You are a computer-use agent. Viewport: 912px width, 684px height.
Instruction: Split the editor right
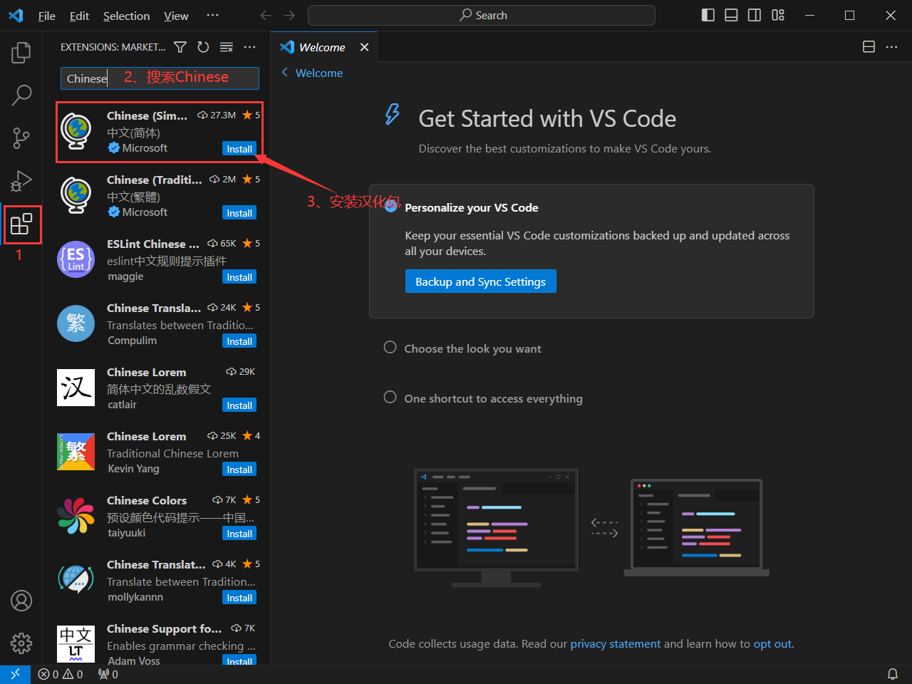point(869,47)
